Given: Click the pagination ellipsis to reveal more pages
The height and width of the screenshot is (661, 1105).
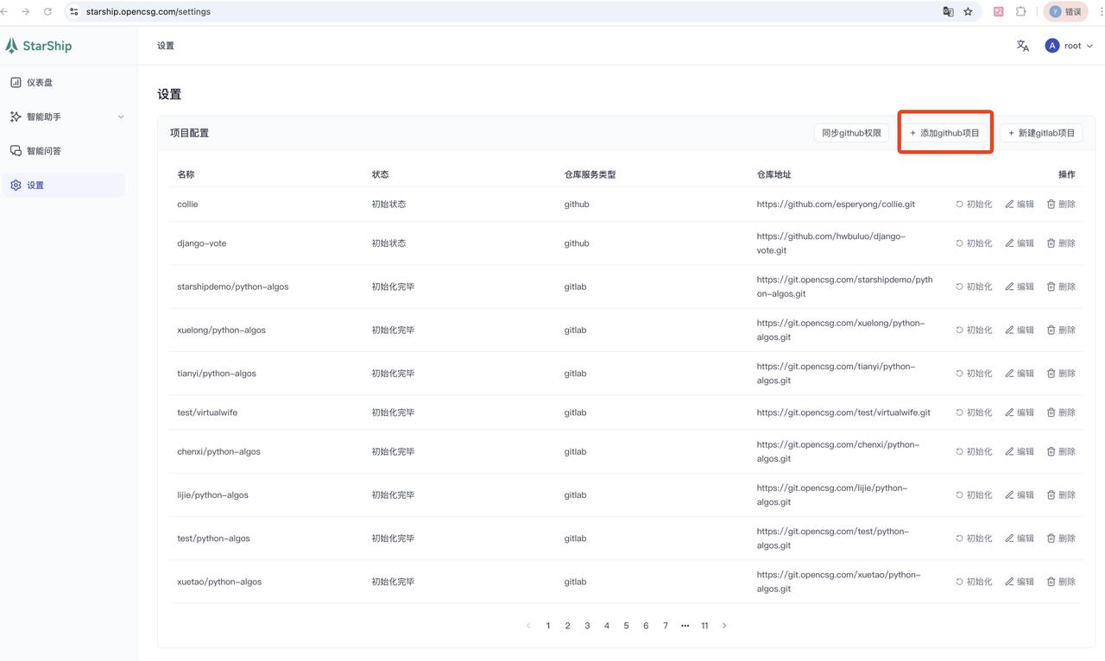Looking at the screenshot, I should point(685,625).
